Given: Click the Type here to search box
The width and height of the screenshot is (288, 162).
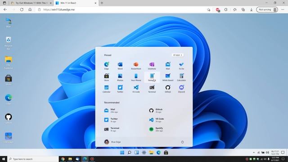Looking at the screenshot, I should coord(33,159).
